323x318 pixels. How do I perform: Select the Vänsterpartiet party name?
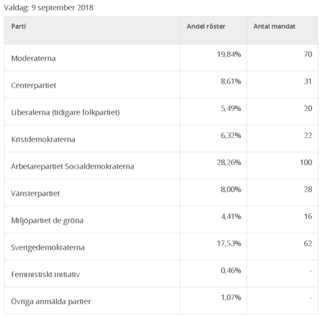pos(35,193)
